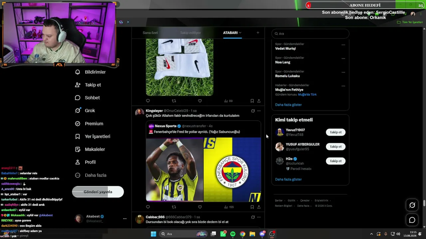Click the X search field Ara
The width and height of the screenshot is (426, 239).
pos(310,34)
